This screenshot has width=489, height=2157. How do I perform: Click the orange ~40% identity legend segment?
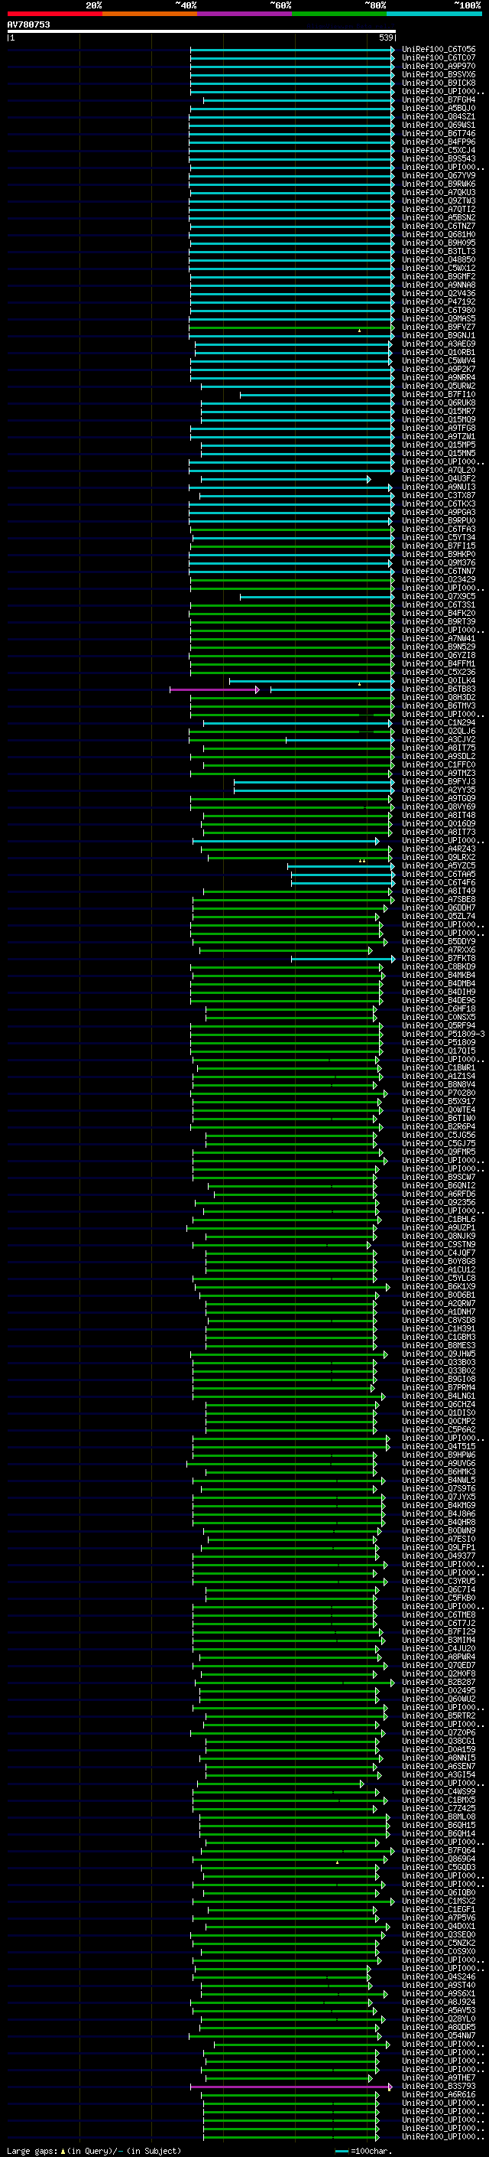click(x=150, y=14)
